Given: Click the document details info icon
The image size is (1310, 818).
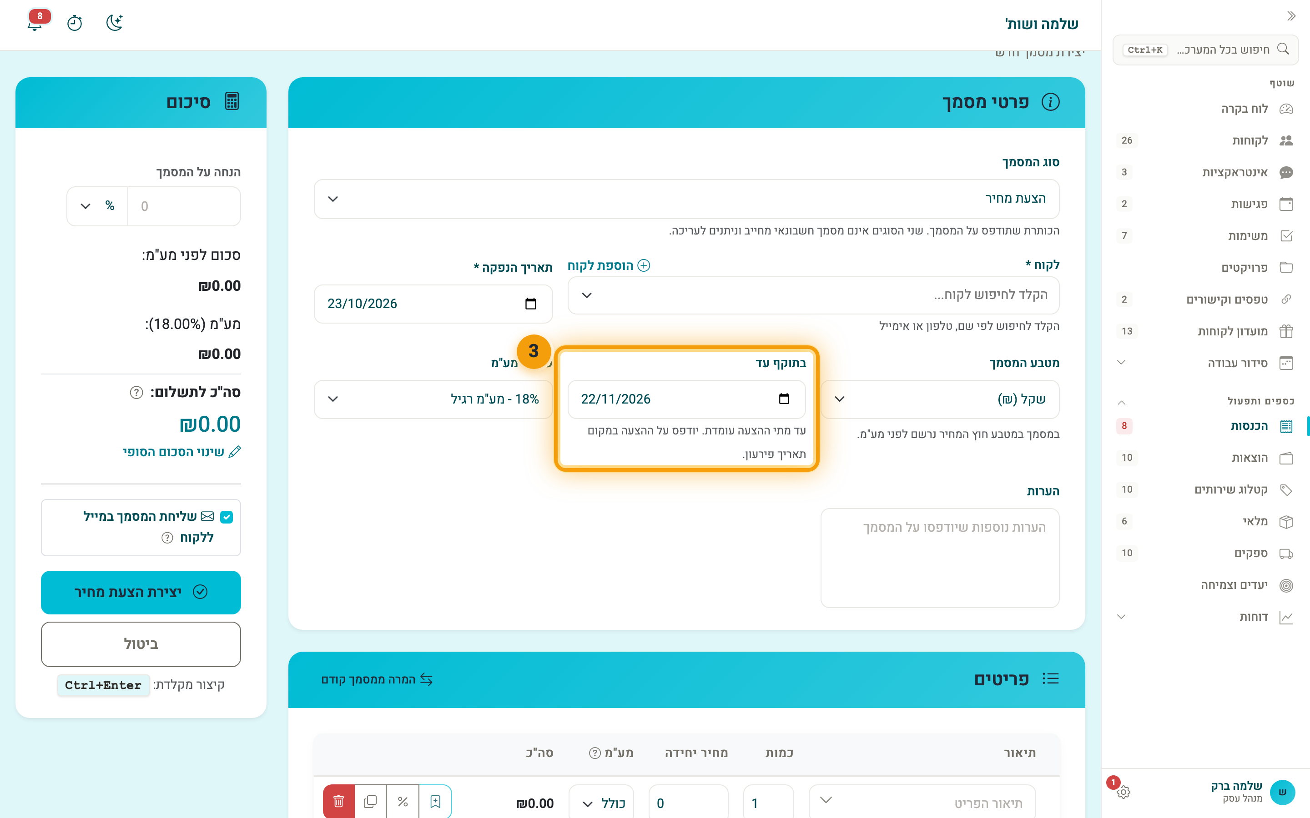Looking at the screenshot, I should tap(1050, 102).
